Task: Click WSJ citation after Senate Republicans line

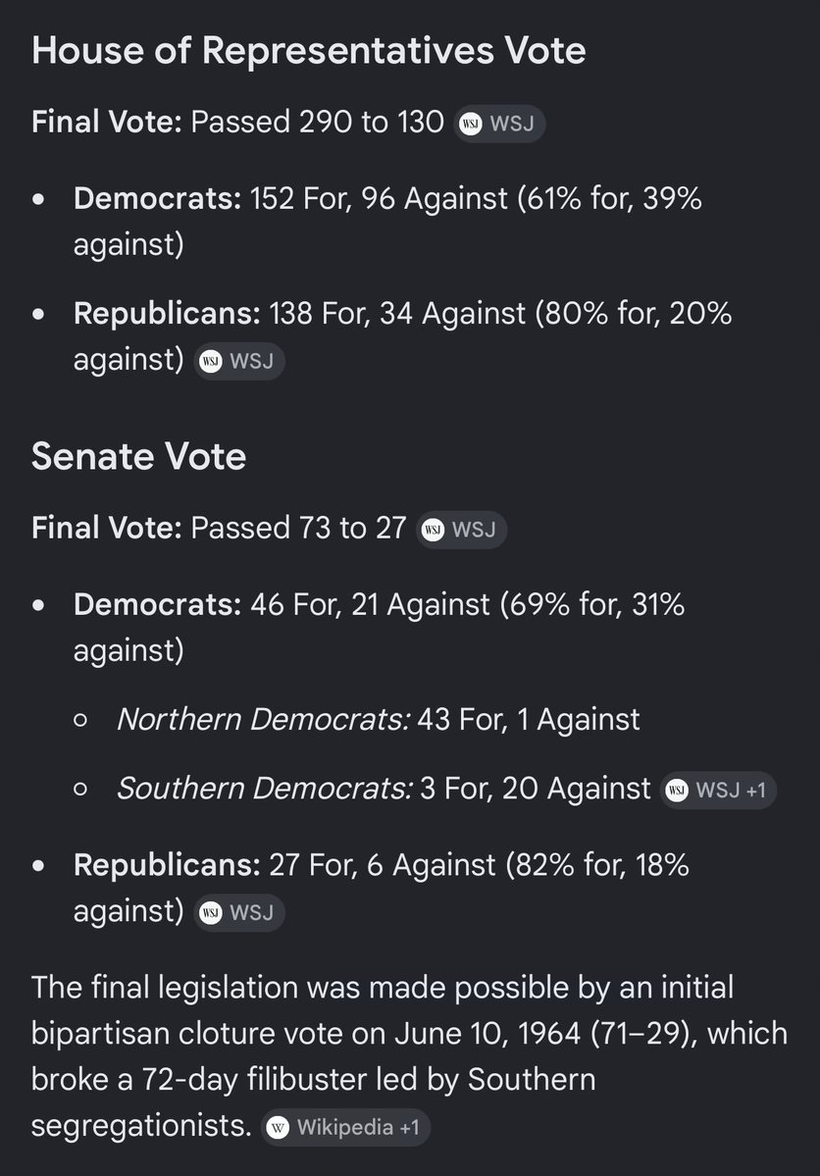Action: [239, 913]
